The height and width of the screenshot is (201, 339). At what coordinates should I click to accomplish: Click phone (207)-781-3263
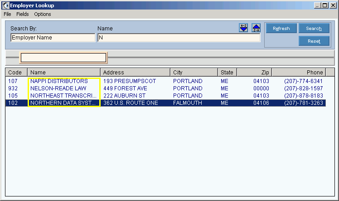click(x=303, y=103)
